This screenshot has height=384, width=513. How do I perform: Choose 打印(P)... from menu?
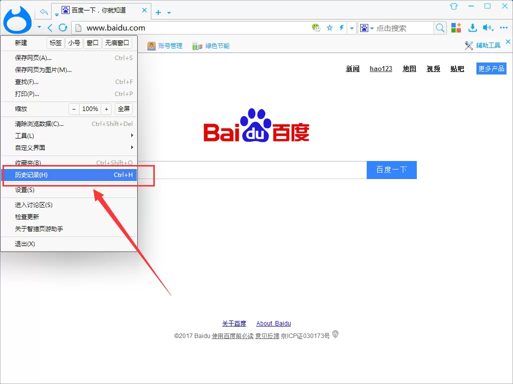click(69, 94)
